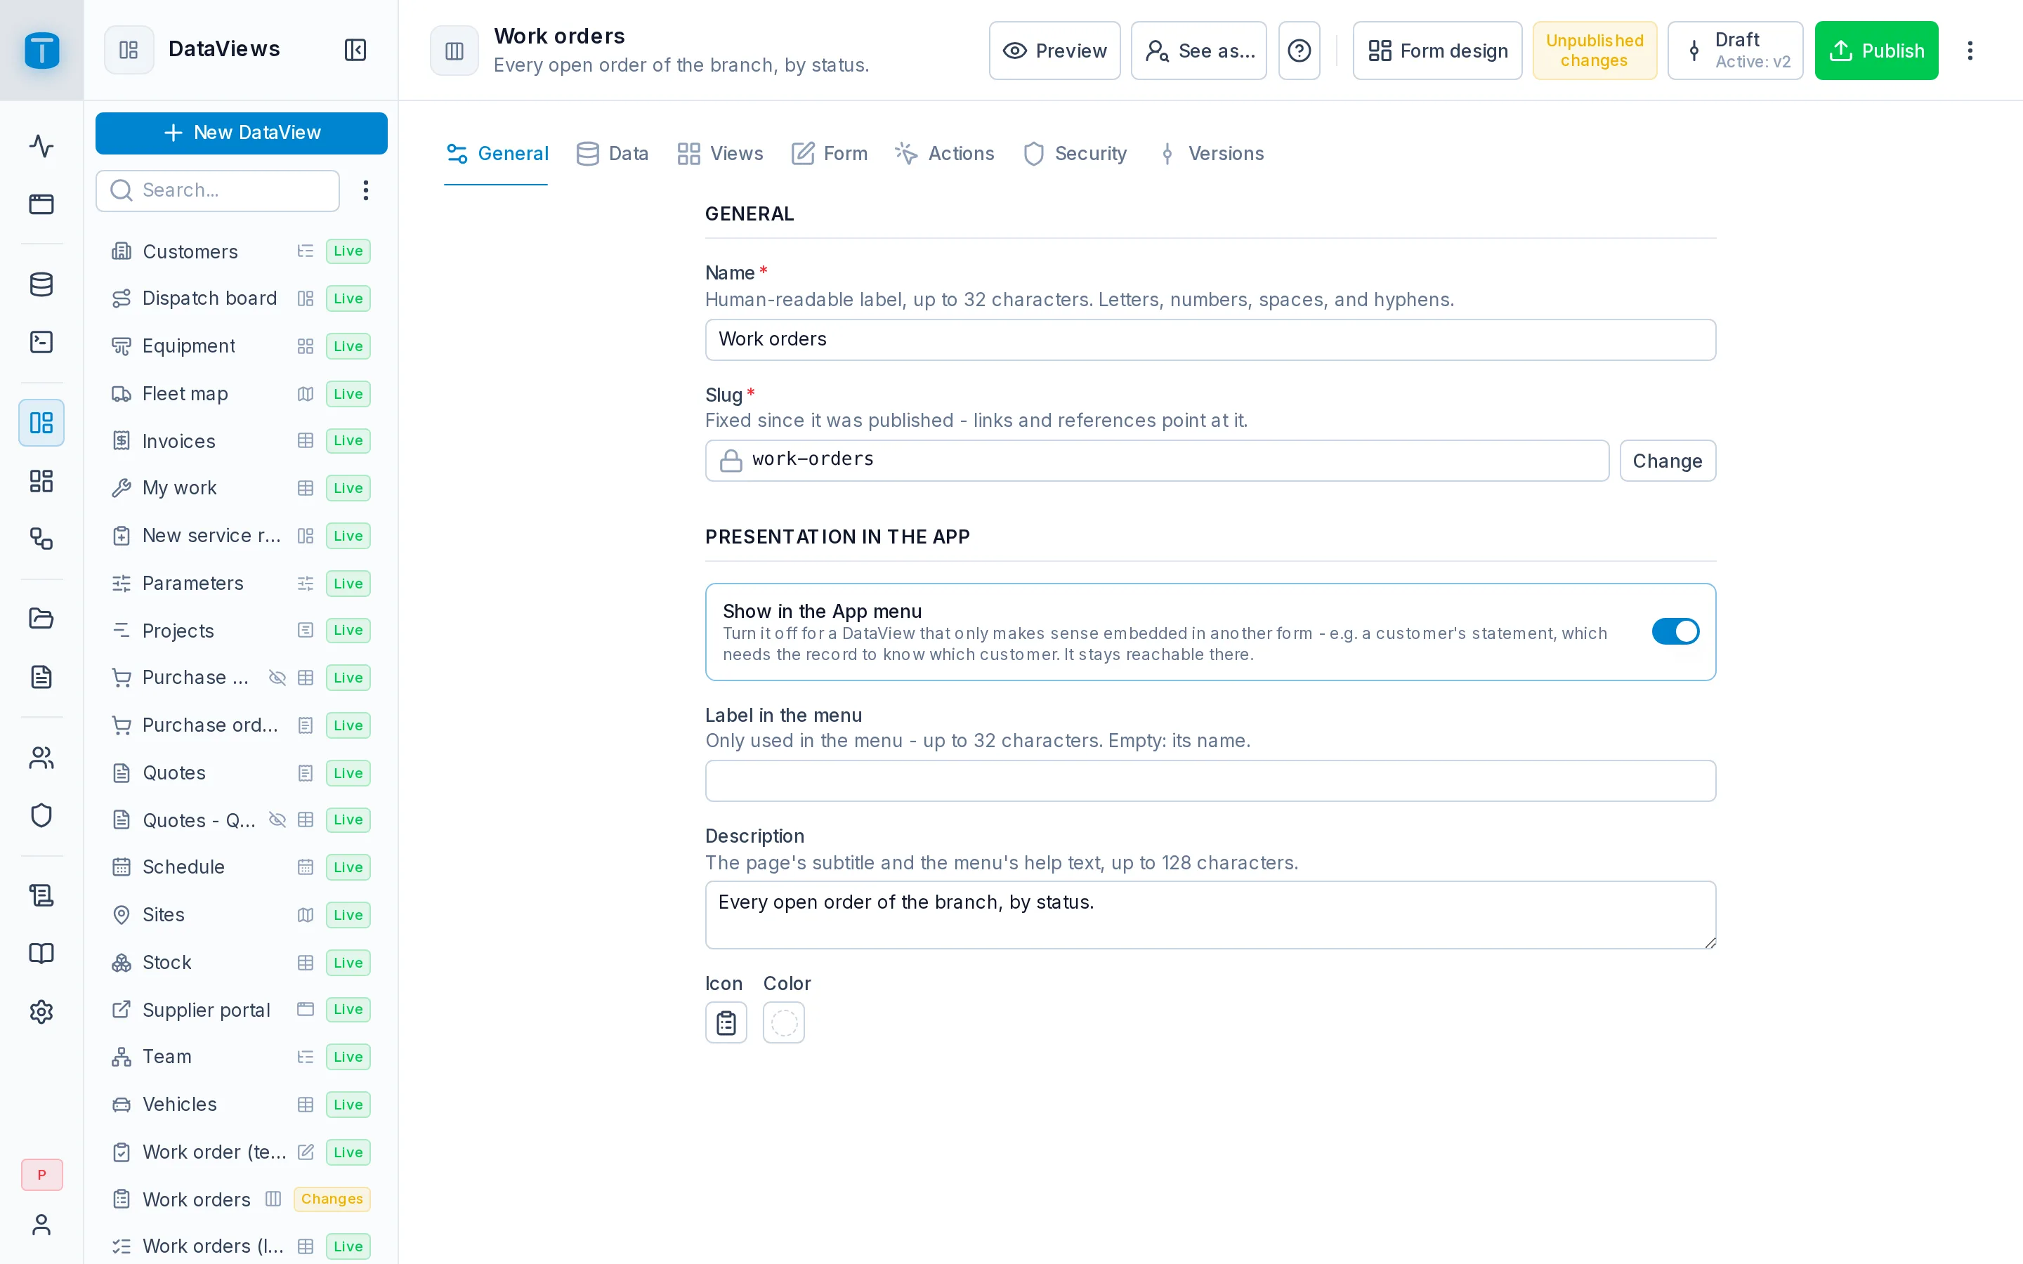Click the Description text area
The width and height of the screenshot is (2023, 1264).
[1210, 914]
